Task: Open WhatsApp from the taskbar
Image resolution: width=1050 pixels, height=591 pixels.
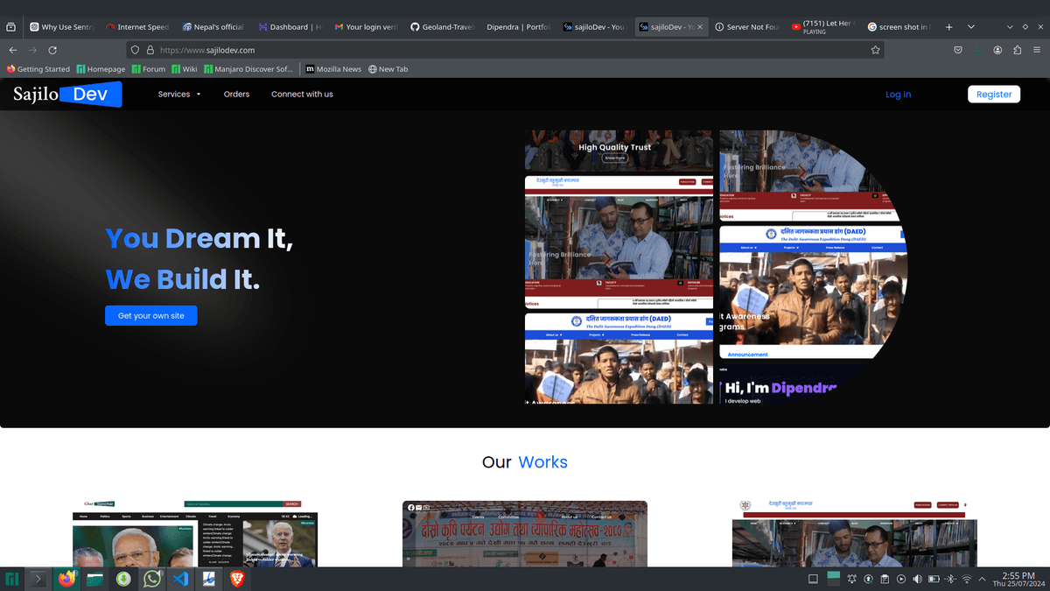Action: pos(152,579)
